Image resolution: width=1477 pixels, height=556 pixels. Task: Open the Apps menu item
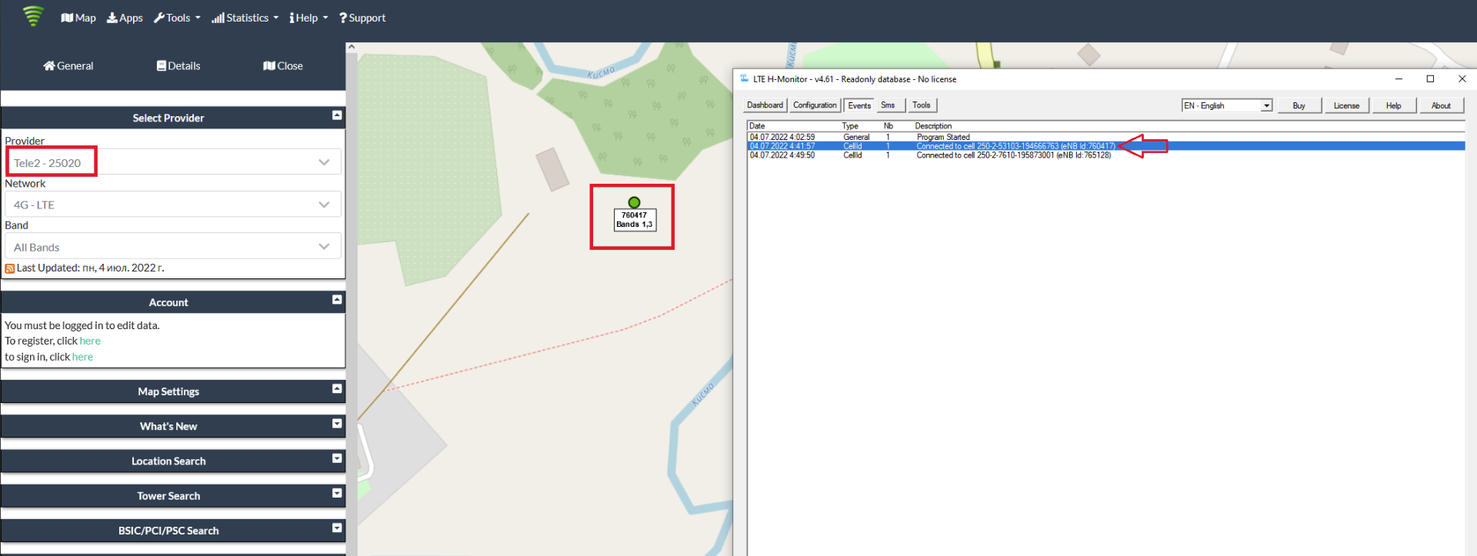click(125, 18)
